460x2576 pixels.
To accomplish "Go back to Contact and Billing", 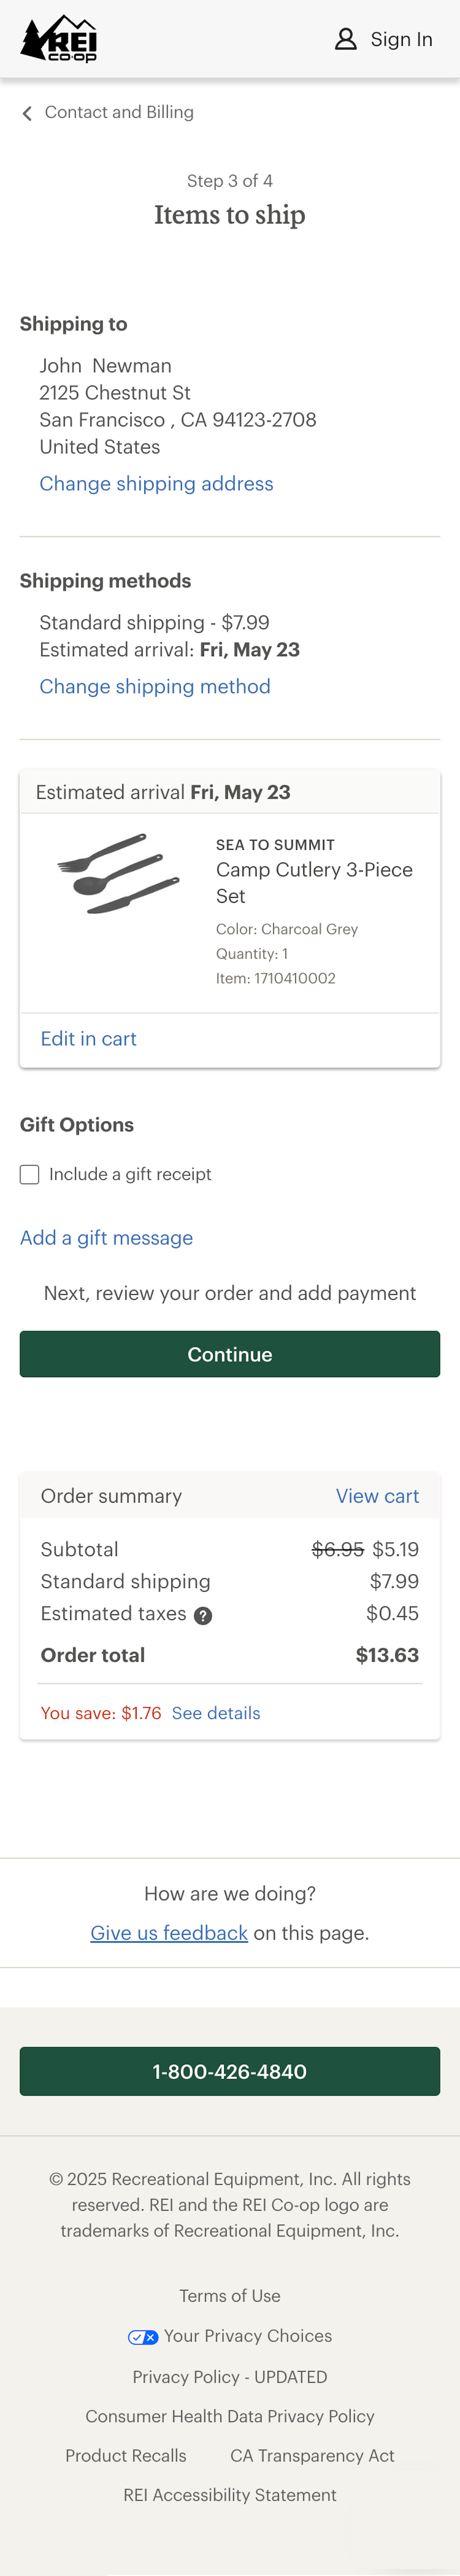I will (x=119, y=112).
